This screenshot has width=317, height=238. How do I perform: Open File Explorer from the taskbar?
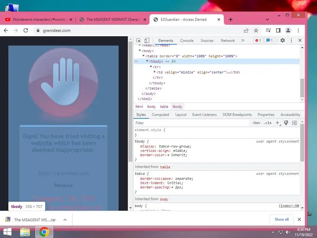click(25, 232)
